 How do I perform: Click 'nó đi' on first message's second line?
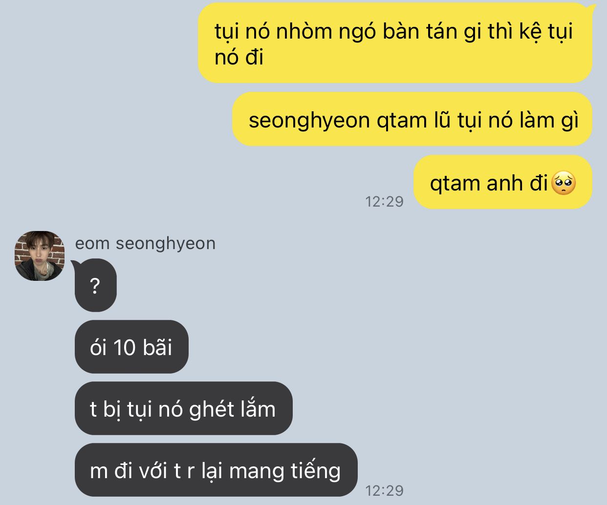coord(239,58)
